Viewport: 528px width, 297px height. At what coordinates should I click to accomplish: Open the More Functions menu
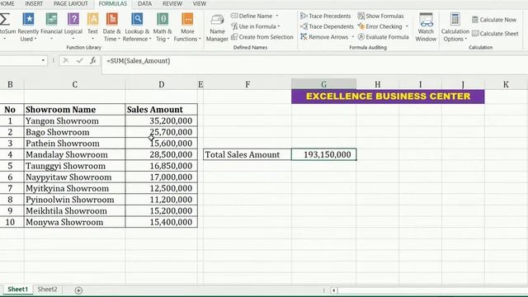tap(187, 27)
